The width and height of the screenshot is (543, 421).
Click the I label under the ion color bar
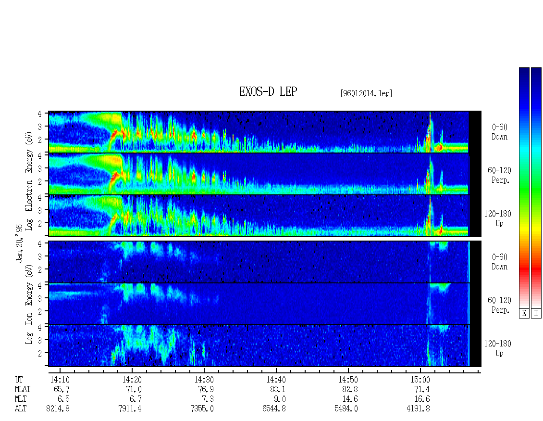(x=536, y=314)
